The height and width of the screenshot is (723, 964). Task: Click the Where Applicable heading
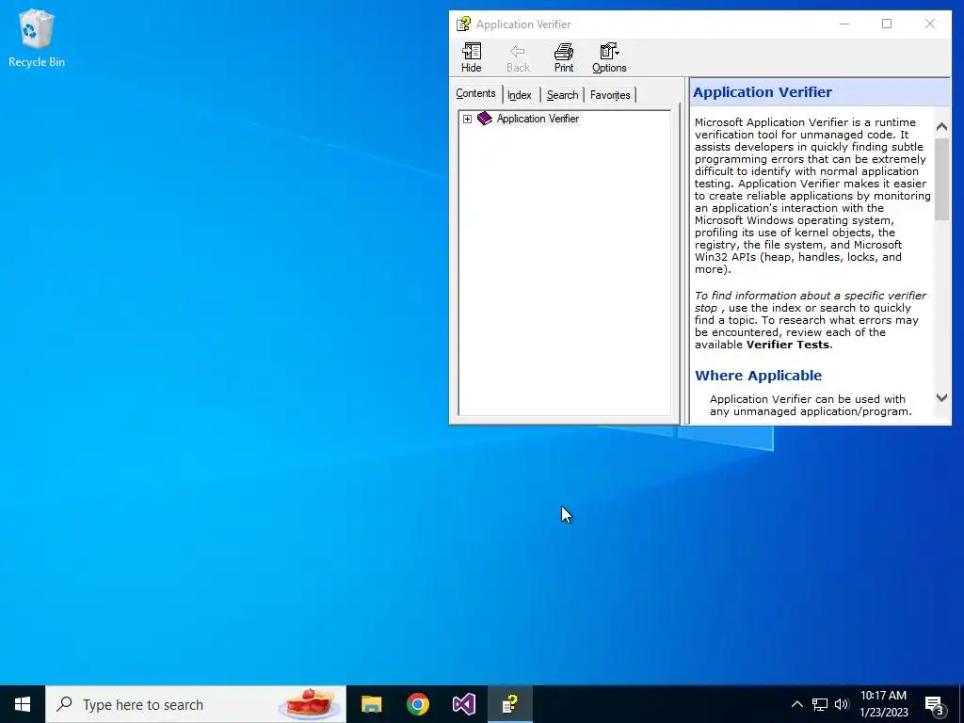tap(758, 376)
